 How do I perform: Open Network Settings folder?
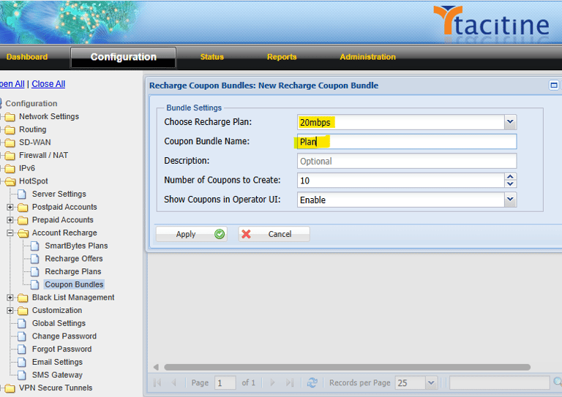pos(49,116)
